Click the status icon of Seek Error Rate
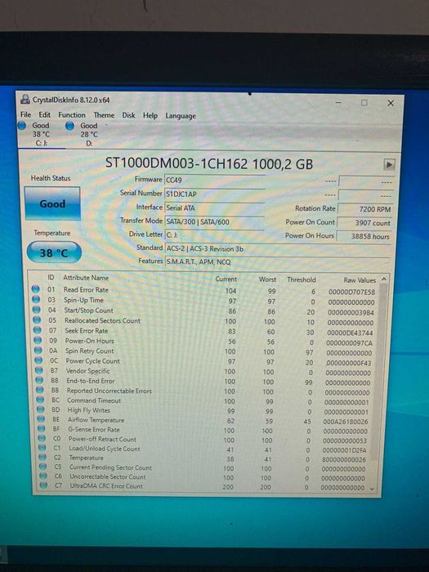Image resolution: width=429 pixels, height=572 pixels. click(x=38, y=330)
